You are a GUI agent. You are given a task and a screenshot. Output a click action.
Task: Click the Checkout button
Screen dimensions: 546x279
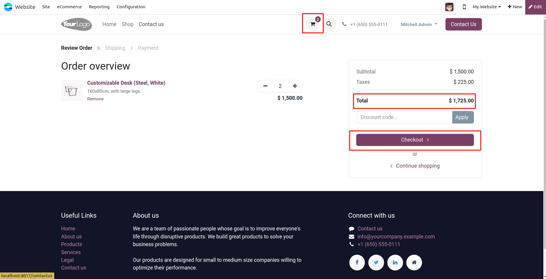pyautogui.click(x=415, y=140)
